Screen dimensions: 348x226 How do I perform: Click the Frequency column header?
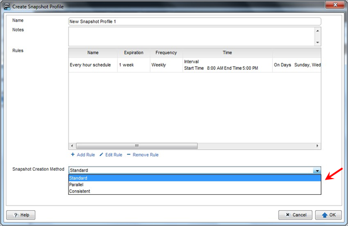tap(166, 53)
